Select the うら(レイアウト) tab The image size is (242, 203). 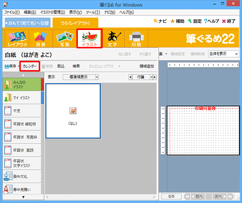76,23
